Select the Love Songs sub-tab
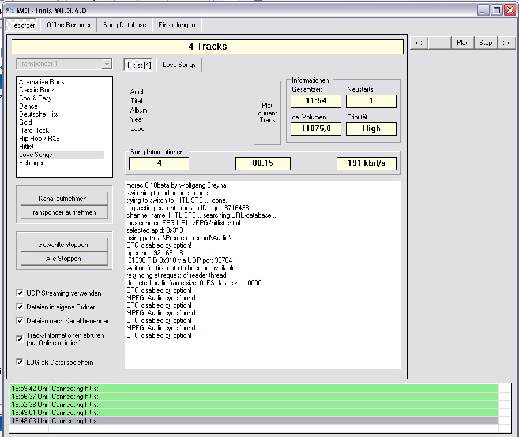The width and height of the screenshot is (519, 437). pos(179,65)
